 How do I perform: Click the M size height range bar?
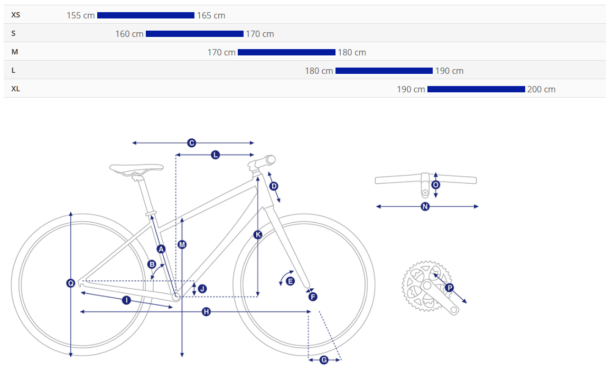pyautogui.click(x=286, y=52)
